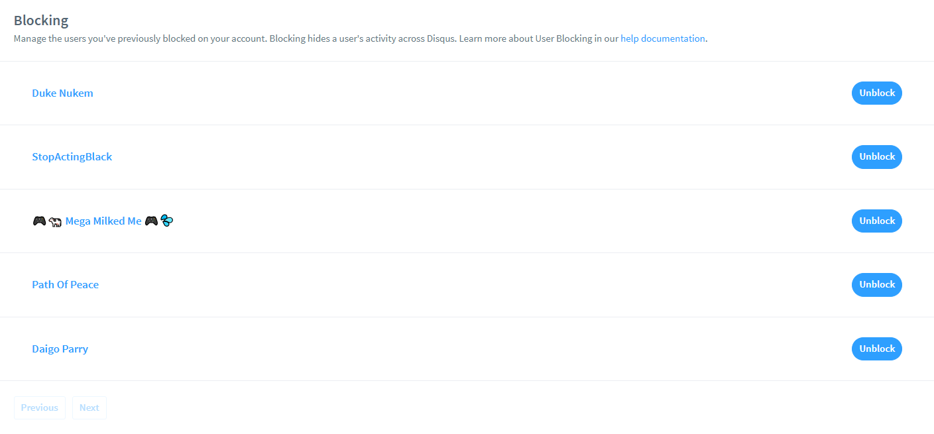
Task: Click the blue dash emoji after Mega Milked Me
Action: point(167,221)
